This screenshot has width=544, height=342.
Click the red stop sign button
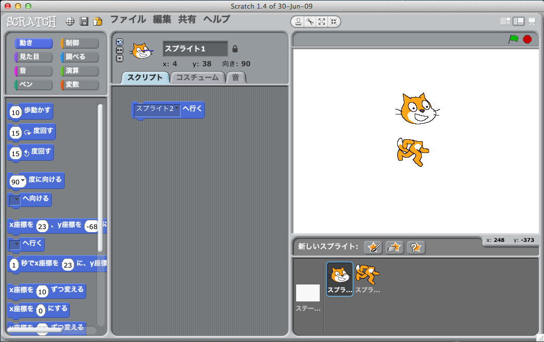click(528, 39)
